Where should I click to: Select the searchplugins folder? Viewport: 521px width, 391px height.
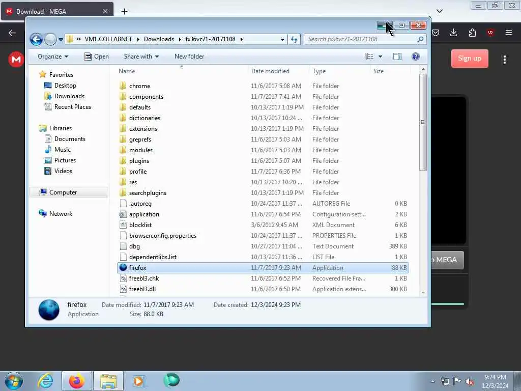(148, 193)
